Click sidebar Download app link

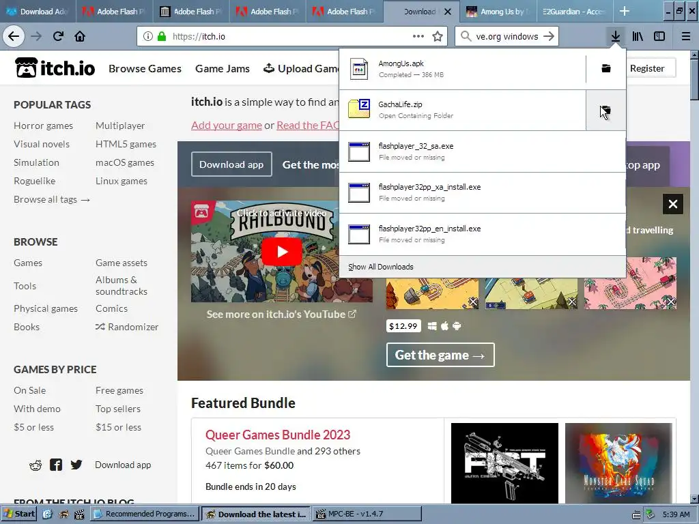pos(123,465)
